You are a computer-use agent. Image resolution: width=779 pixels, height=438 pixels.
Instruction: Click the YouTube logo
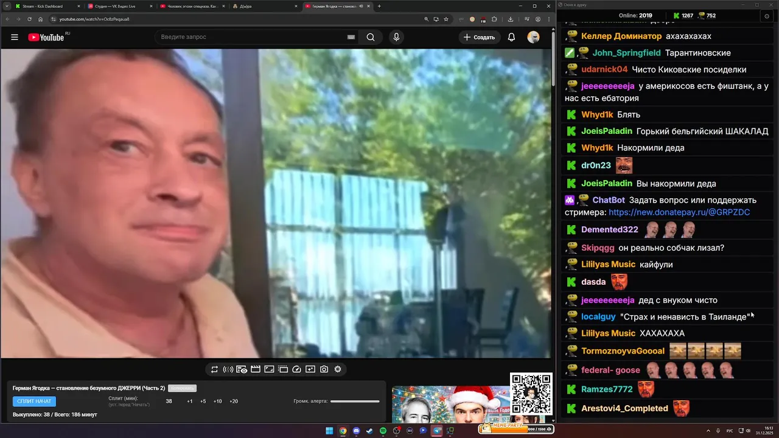46,37
